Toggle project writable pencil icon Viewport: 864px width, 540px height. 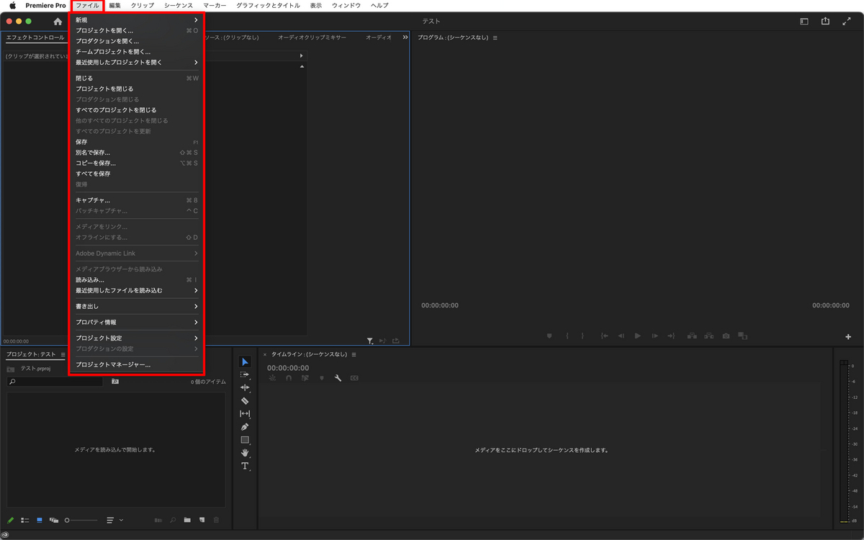11,520
